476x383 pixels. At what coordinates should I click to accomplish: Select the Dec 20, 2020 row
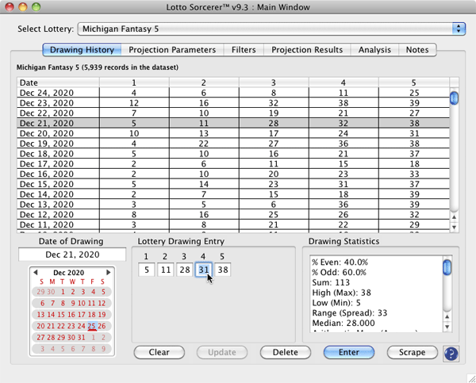(233, 133)
